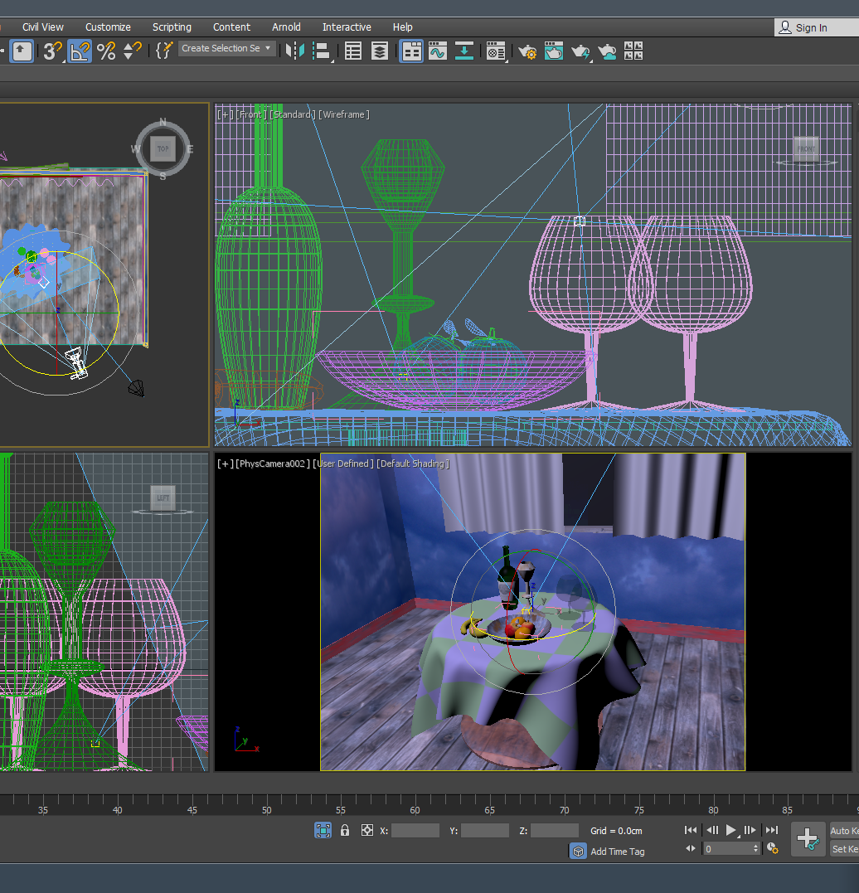
Task: Open the Arnold menu
Action: pos(286,27)
